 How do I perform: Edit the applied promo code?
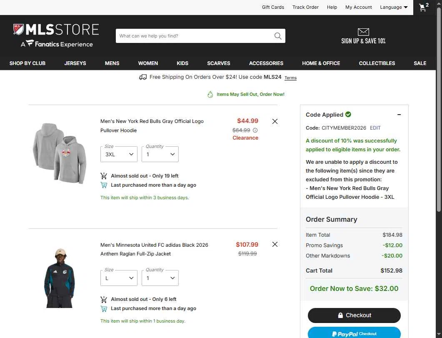(x=375, y=128)
